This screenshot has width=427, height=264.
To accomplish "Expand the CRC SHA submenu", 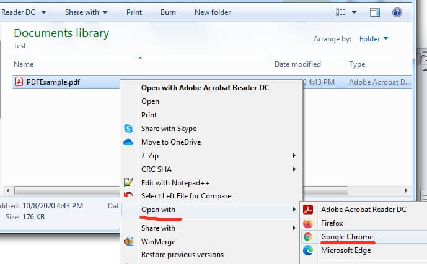I will [211, 169].
